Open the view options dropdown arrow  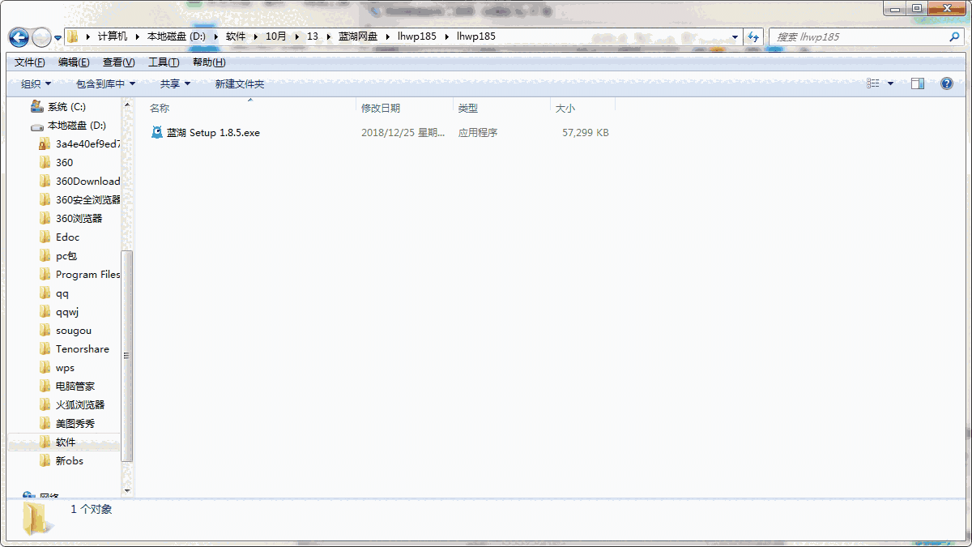(x=890, y=83)
